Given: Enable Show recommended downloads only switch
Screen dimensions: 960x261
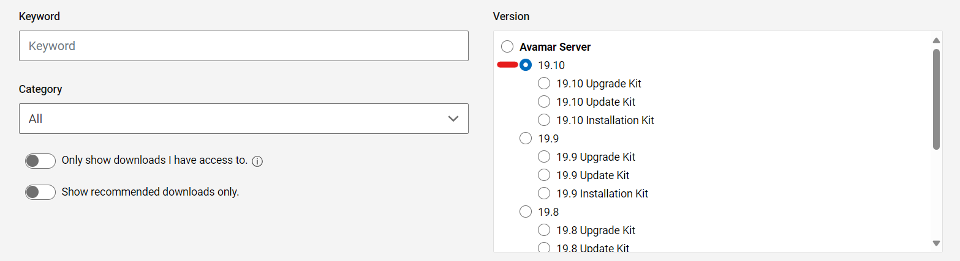Looking at the screenshot, I should coord(40,192).
